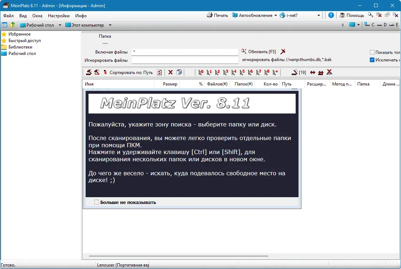The height and width of the screenshot is (269, 401).
Task: Select Избранное in the folder tree
Action: [19, 34]
